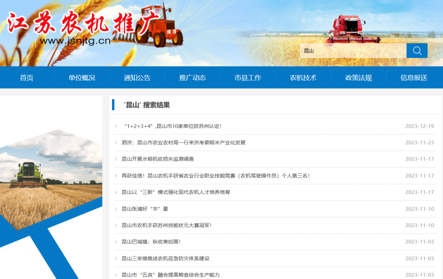
Task: Open article about 昆山市10家单位获苏州认定
Action: tap(172, 126)
